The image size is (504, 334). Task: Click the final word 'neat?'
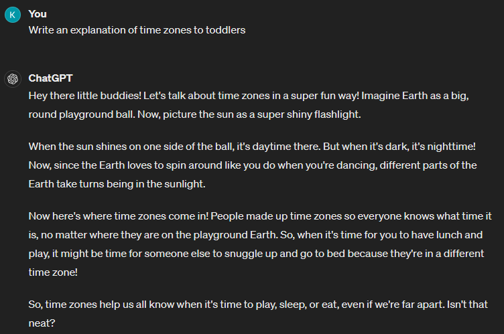point(42,323)
